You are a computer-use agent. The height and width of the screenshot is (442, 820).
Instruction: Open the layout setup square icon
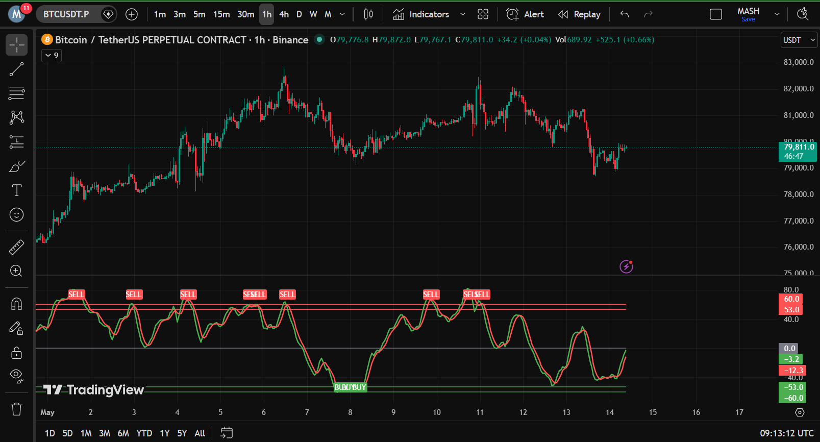(716, 14)
